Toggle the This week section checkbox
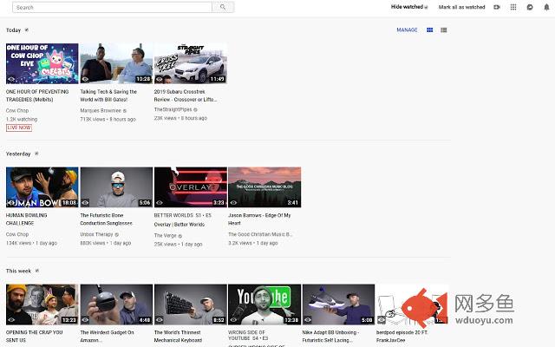 (36, 271)
